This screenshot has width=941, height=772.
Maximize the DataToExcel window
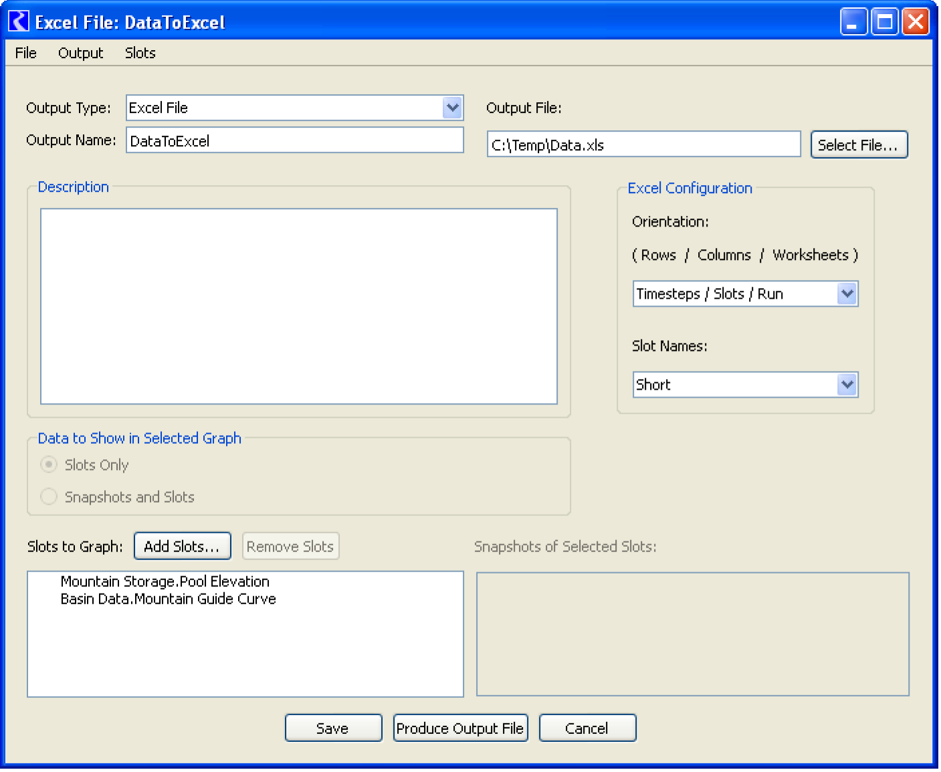point(884,22)
